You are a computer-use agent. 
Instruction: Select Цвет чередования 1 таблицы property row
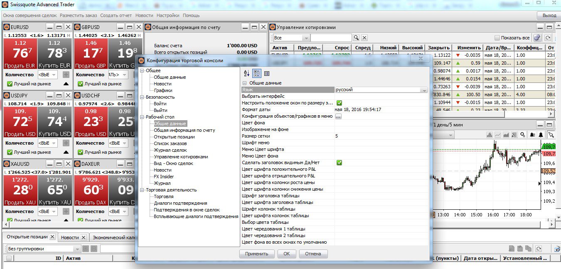point(335,229)
